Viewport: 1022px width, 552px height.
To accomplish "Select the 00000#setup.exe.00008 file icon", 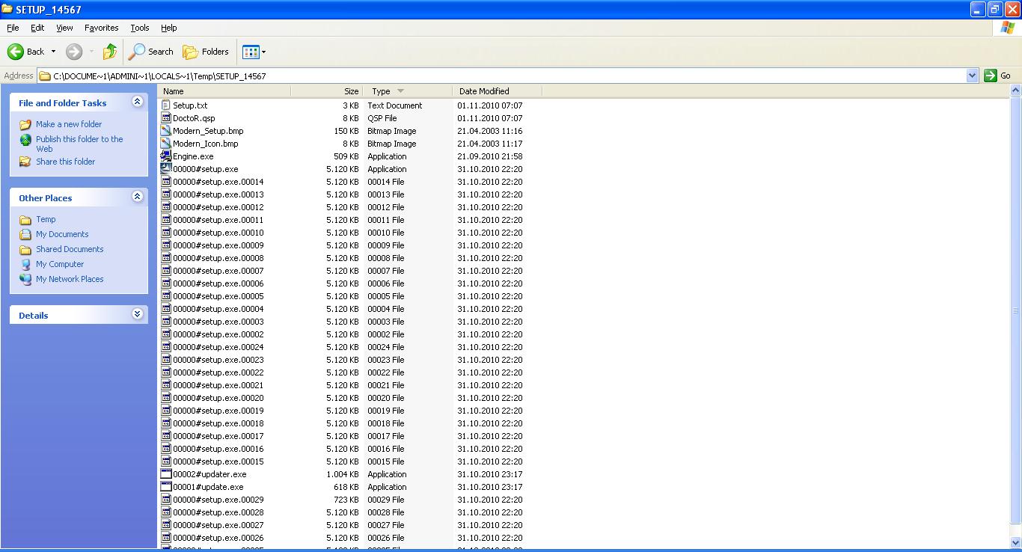I will point(166,258).
